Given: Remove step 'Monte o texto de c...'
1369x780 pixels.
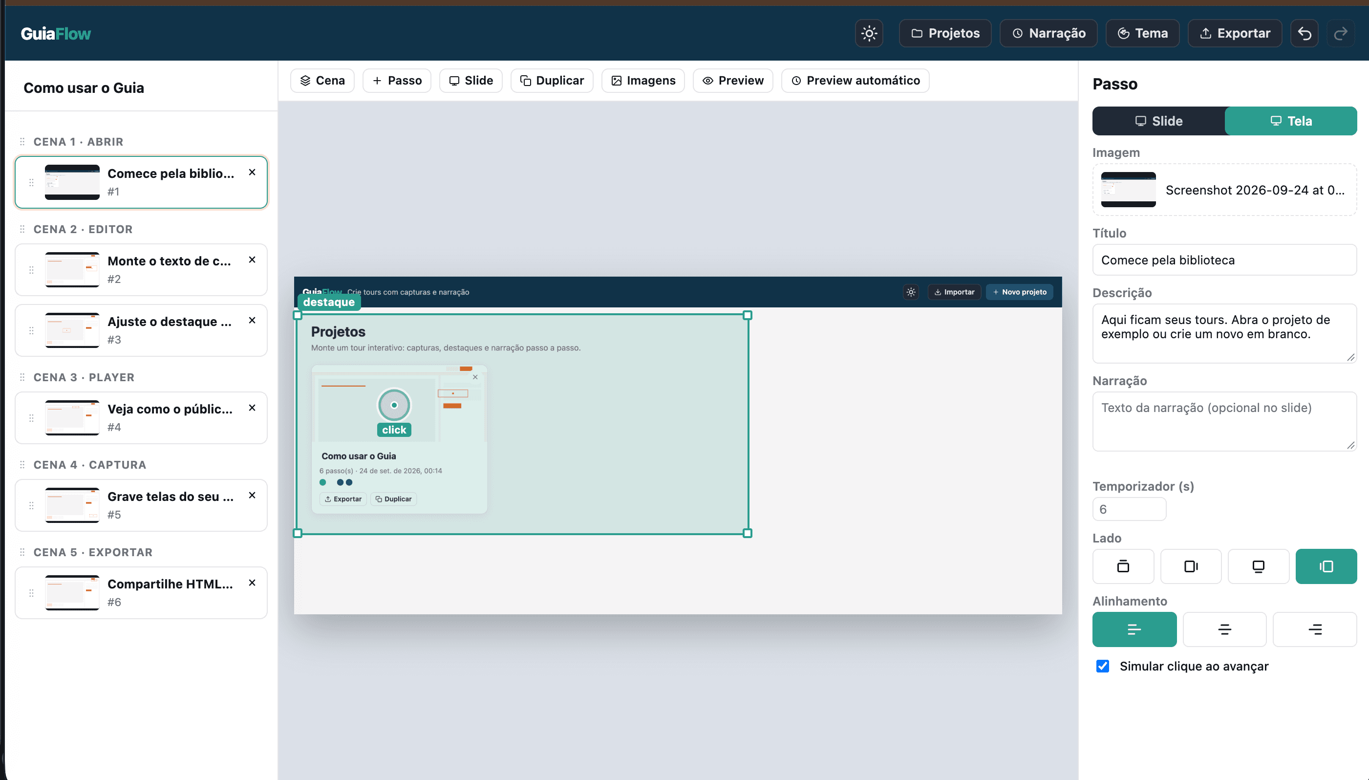Looking at the screenshot, I should click(252, 260).
